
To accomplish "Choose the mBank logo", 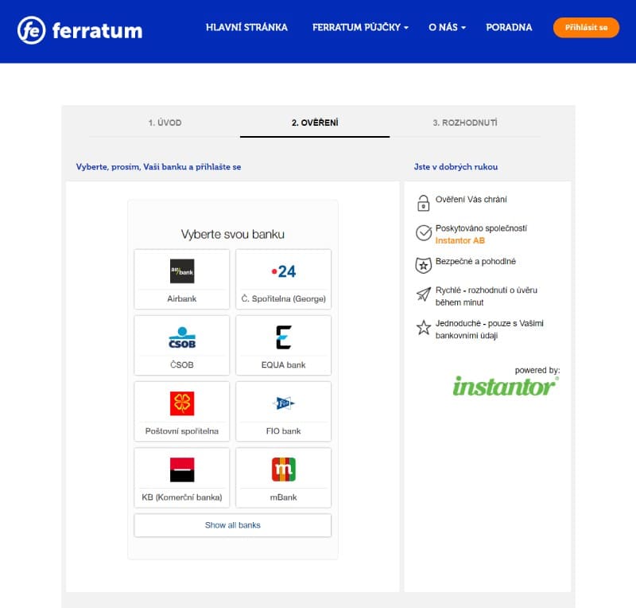I will [284, 469].
